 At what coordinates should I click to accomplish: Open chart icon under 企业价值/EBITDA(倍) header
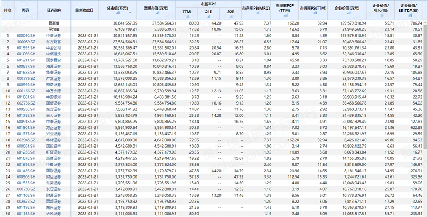[409, 15]
